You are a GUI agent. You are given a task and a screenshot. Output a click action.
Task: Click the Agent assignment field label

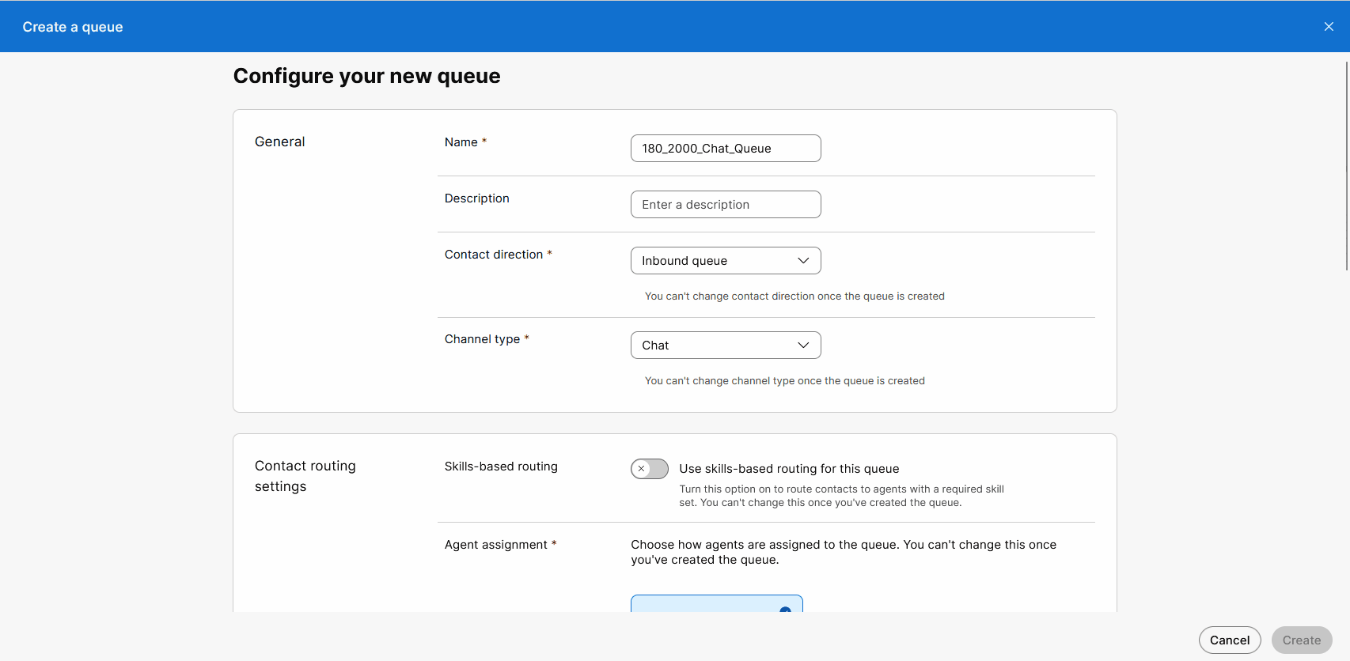click(495, 545)
